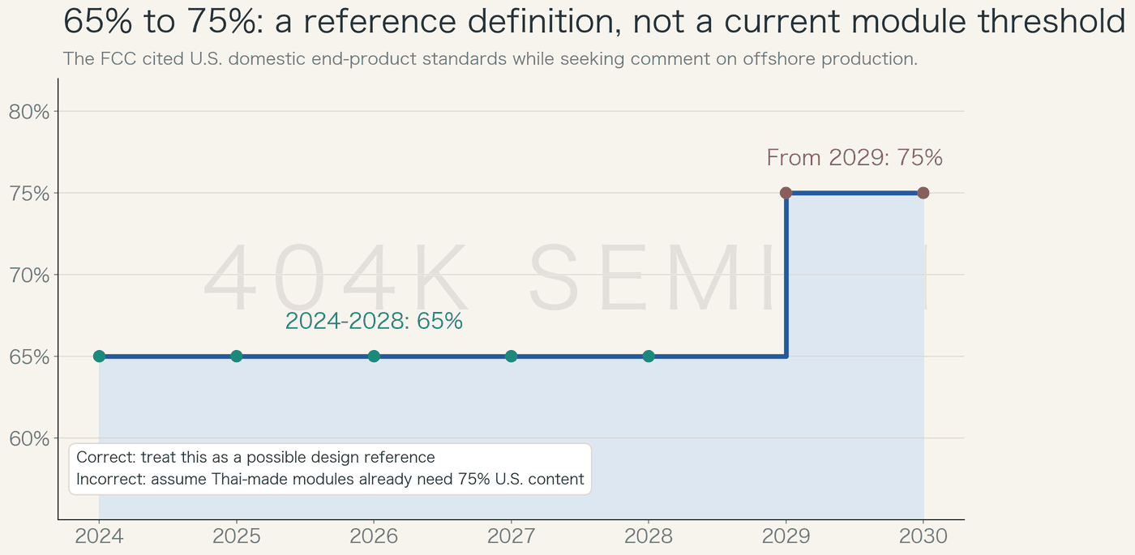The width and height of the screenshot is (1135, 555).
Task: Click the 2028 data point marker
Action: point(649,356)
